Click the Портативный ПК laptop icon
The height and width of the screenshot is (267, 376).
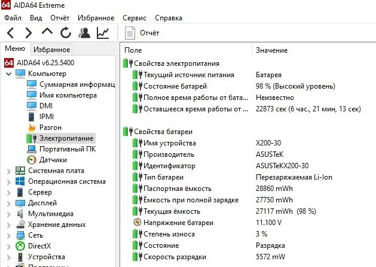[x=32, y=149]
